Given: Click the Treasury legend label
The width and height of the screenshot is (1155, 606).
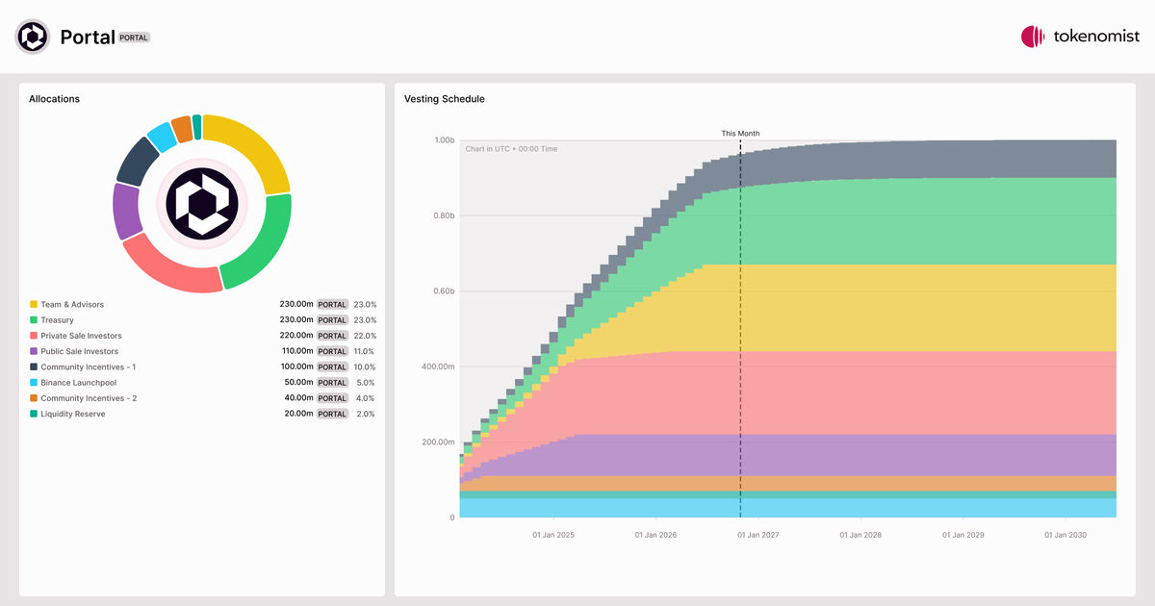Looking at the screenshot, I should pos(57,319).
